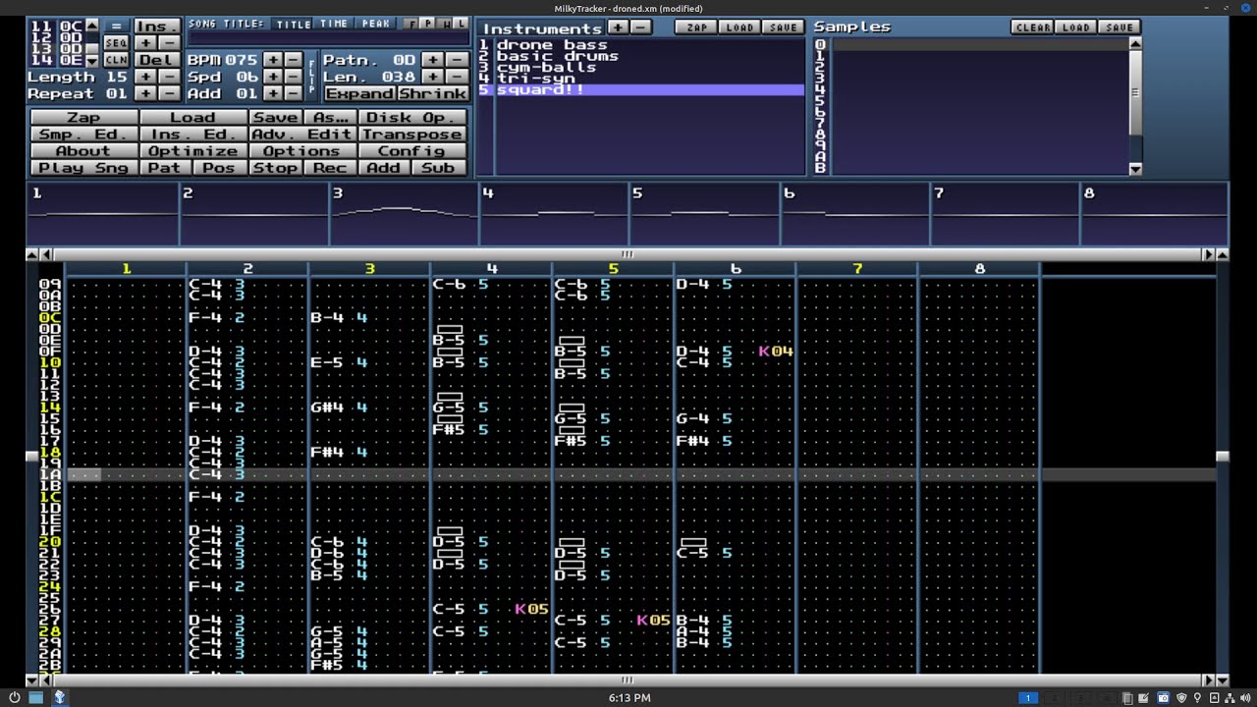Open the Ins. Ed. instrument editor
1257x707 pixels.
tap(192, 135)
